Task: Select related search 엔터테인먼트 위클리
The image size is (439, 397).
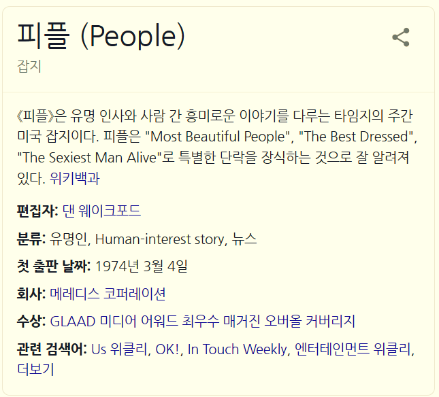Action: click(x=353, y=349)
